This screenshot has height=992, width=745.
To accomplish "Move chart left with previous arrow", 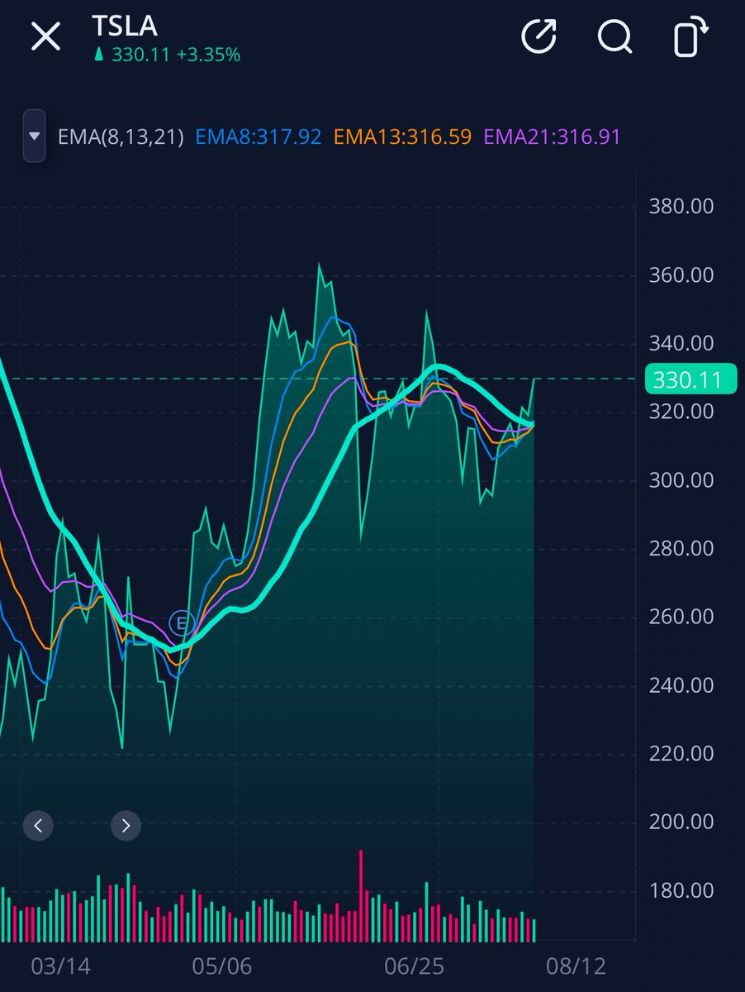I will click(x=38, y=825).
